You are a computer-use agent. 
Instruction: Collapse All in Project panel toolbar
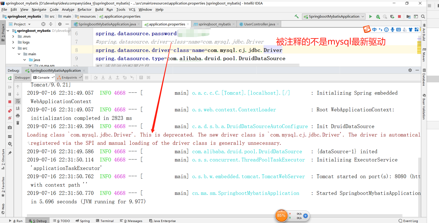point(51,24)
